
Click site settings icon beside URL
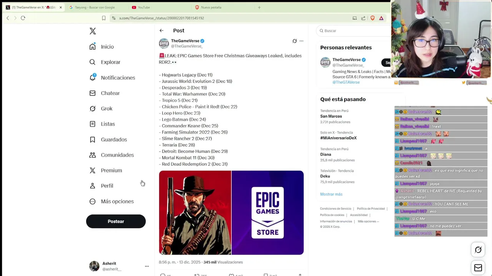[114, 18]
